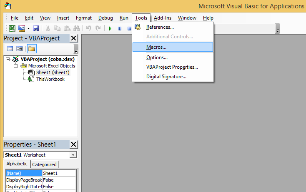306x192 pixels.
Task: Switch to the Categorized tab
Action: tap(44, 165)
